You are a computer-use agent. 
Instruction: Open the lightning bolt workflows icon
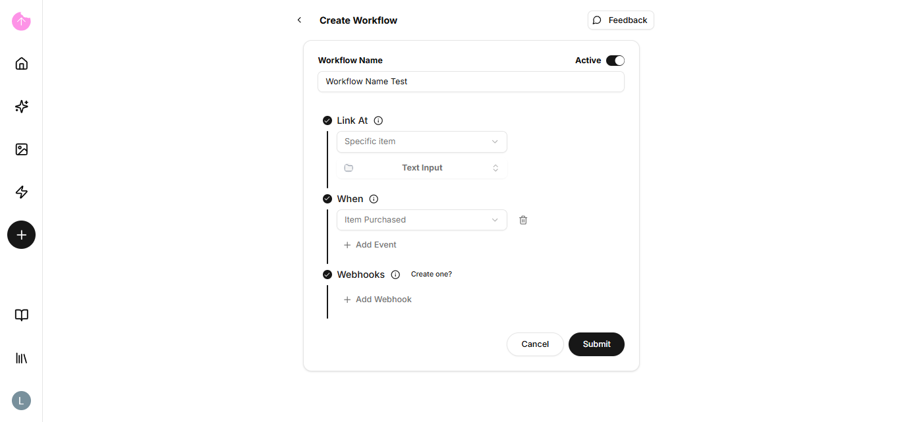point(22,192)
